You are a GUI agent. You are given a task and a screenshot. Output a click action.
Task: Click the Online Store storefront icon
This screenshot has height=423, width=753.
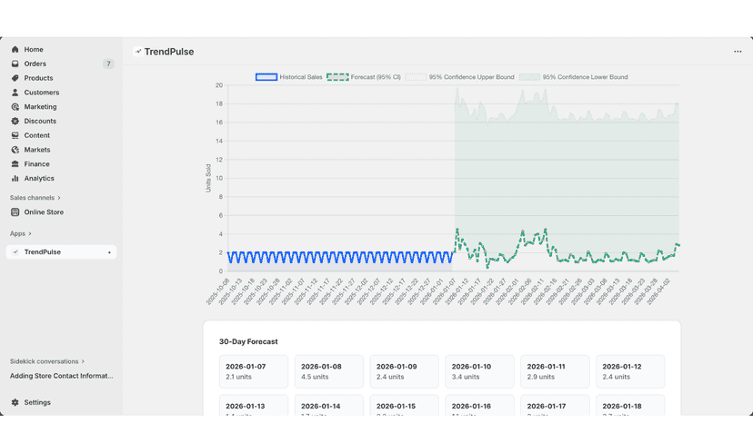pyautogui.click(x=15, y=212)
